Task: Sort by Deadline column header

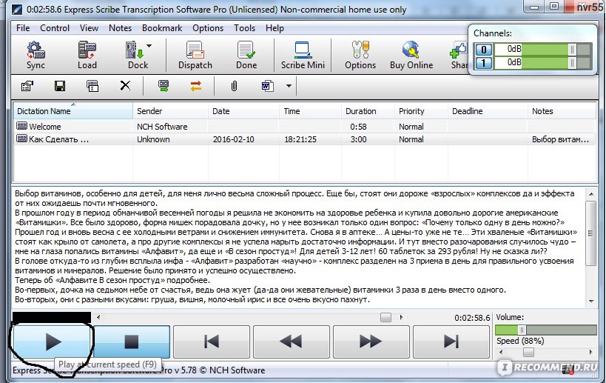Action: [x=488, y=111]
